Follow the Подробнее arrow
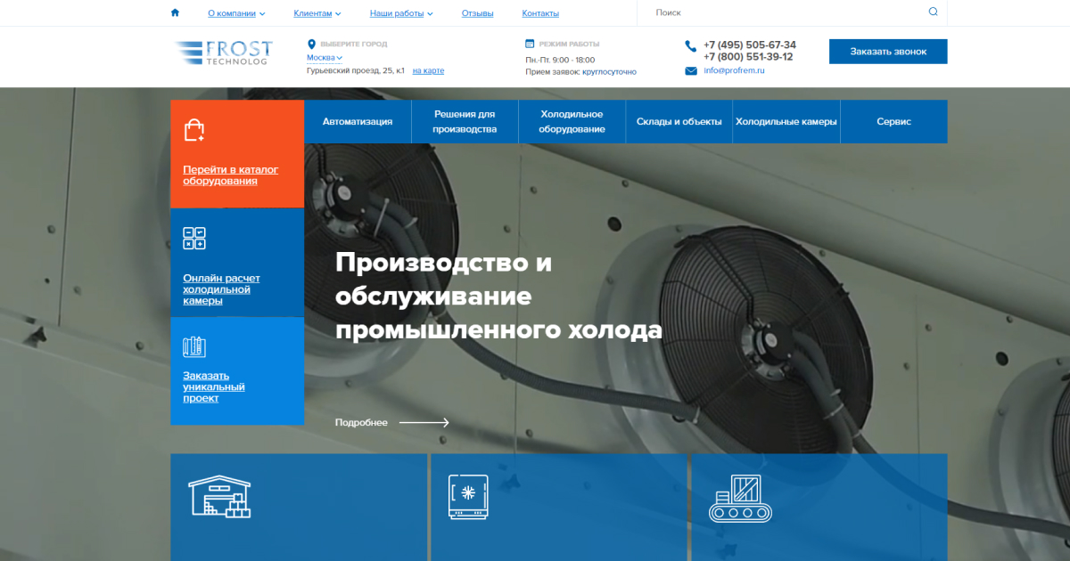Image resolution: width=1070 pixels, height=561 pixels. pos(424,423)
